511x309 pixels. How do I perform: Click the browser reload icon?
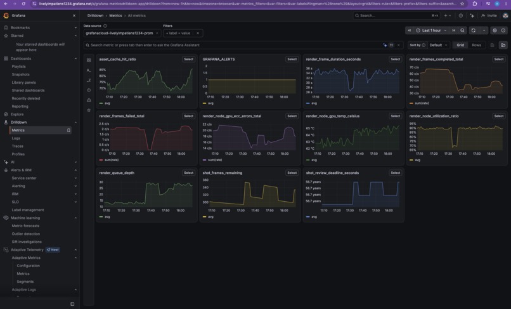23,4
